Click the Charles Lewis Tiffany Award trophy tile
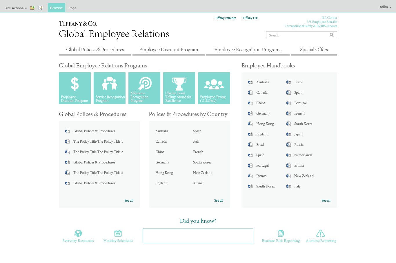This screenshot has width=396, height=263. [179, 88]
